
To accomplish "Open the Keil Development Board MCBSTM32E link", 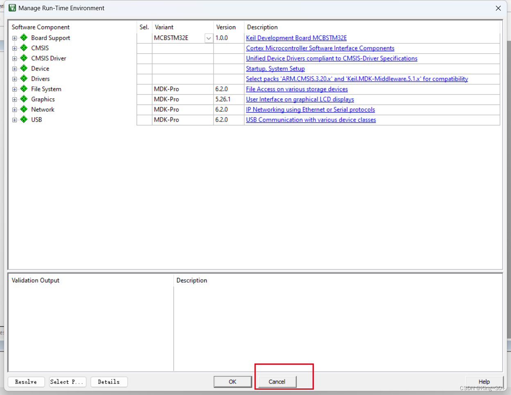I will point(296,38).
